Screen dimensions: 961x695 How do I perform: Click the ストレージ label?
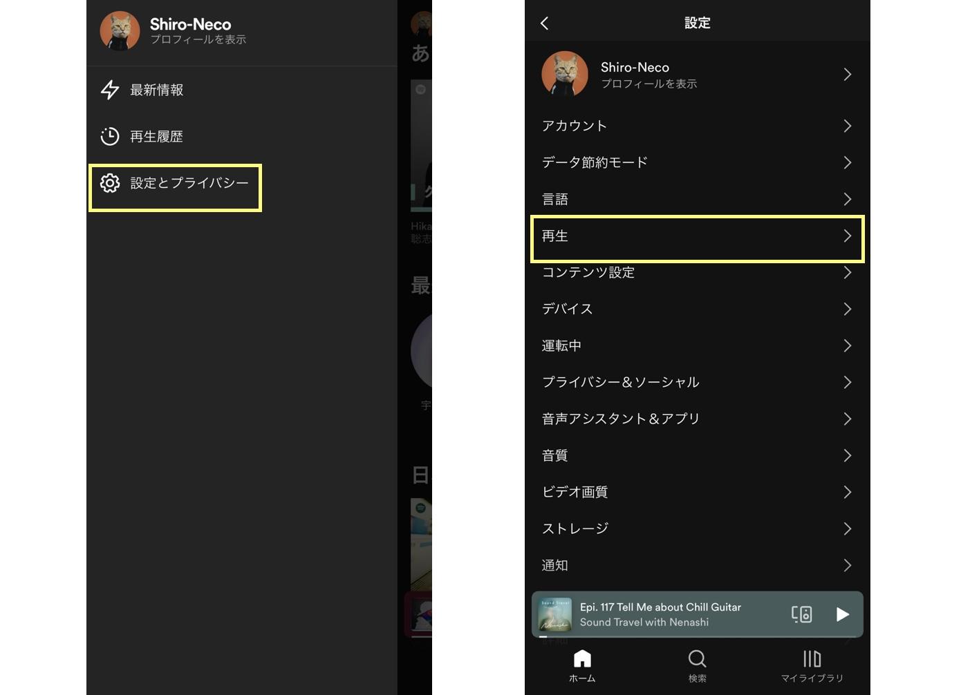point(575,529)
